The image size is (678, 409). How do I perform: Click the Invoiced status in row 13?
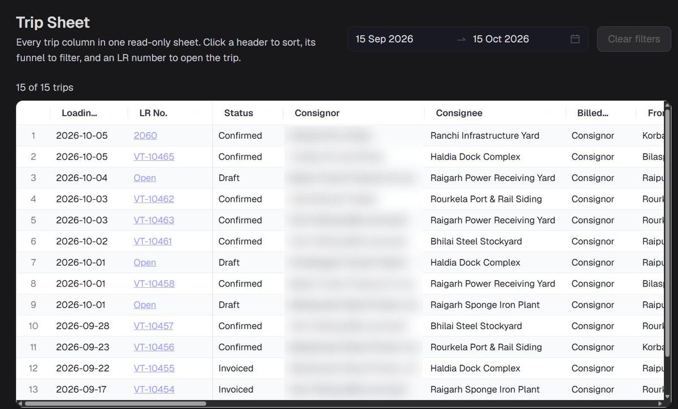pos(236,389)
